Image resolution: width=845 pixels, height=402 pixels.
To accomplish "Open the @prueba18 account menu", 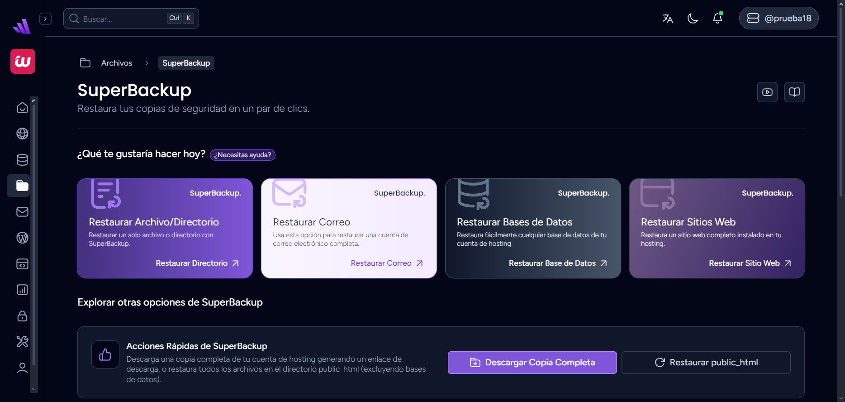I will [779, 19].
